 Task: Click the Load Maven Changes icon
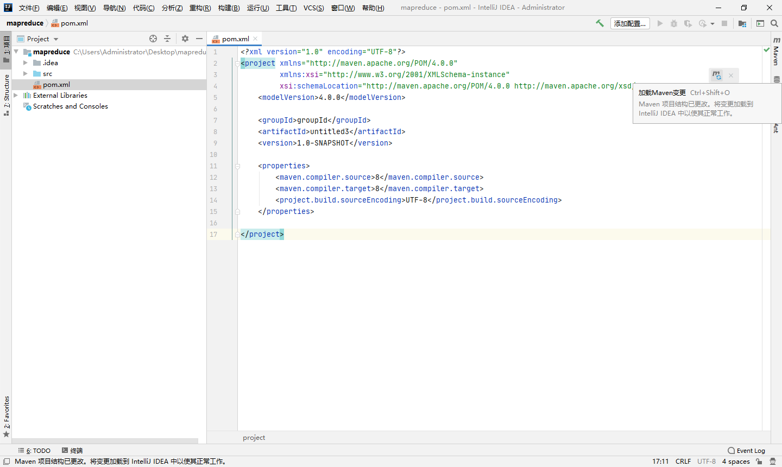(717, 75)
